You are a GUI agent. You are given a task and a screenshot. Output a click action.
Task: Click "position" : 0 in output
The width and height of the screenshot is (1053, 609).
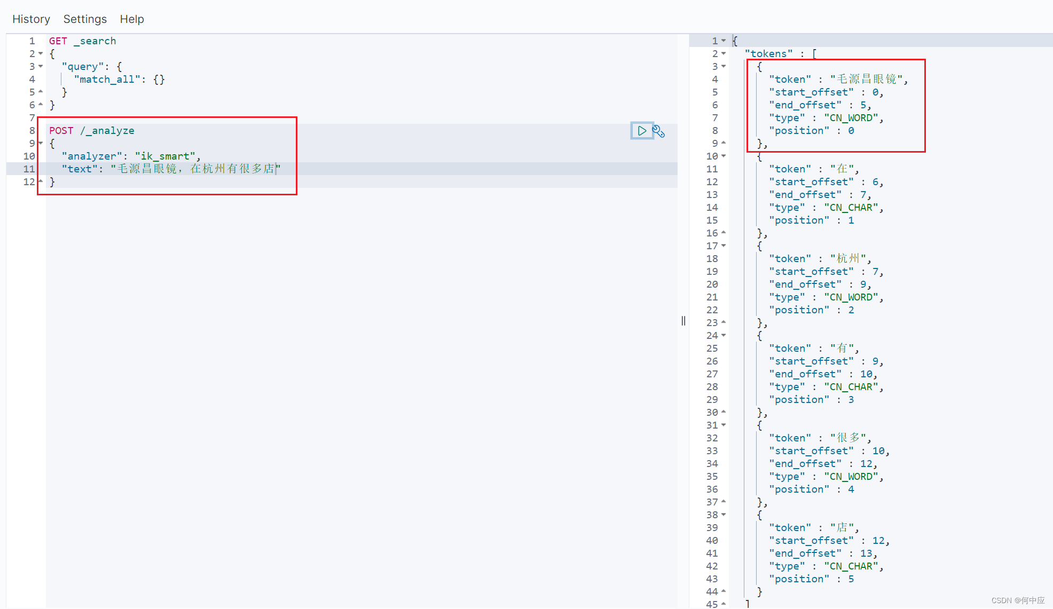(811, 131)
